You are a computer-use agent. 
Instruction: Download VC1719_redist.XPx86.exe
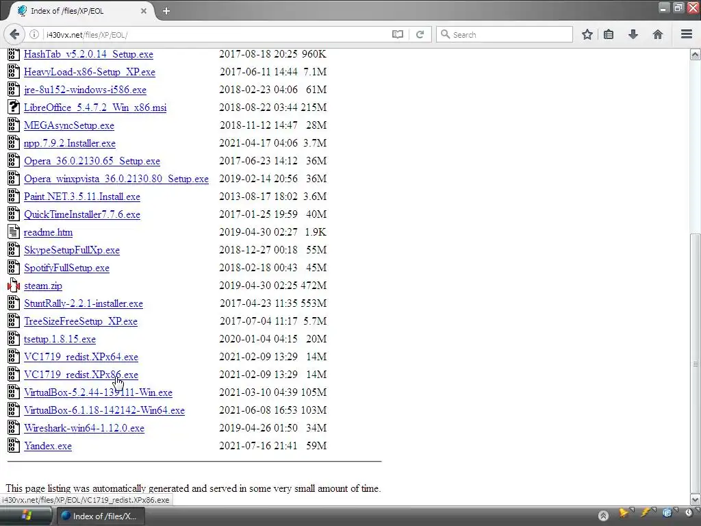(81, 375)
